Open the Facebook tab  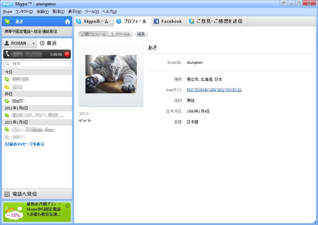click(169, 21)
